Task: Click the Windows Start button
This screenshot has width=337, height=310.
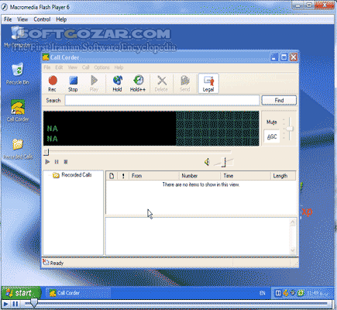Action: click(x=21, y=293)
